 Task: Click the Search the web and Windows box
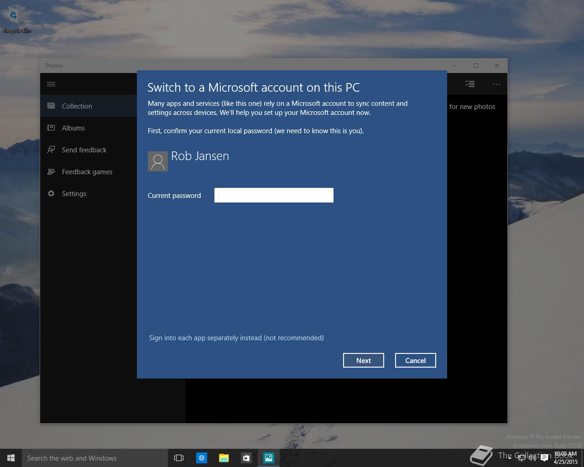point(95,458)
